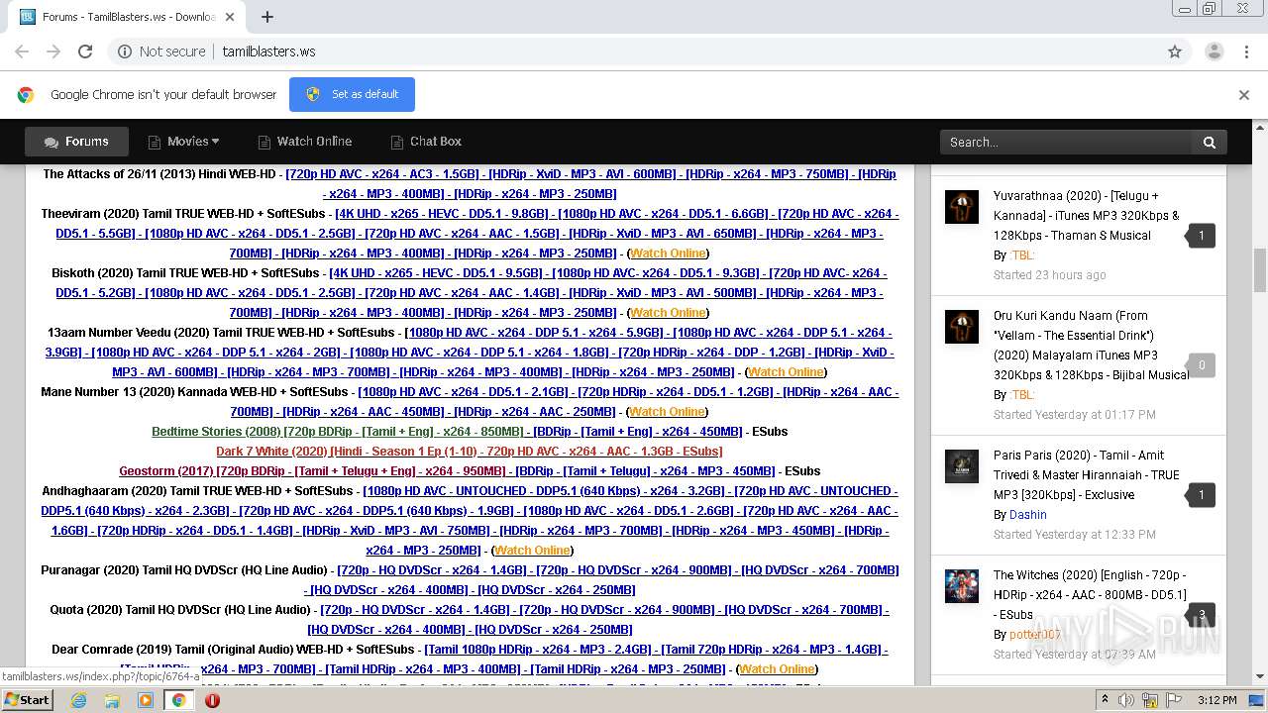
Task: Open the Watch Online navigation item
Action: tap(304, 142)
